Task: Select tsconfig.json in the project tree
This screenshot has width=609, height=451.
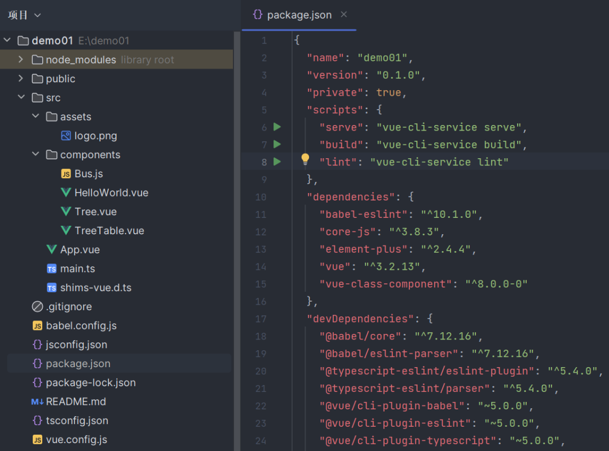Action: point(77,421)
